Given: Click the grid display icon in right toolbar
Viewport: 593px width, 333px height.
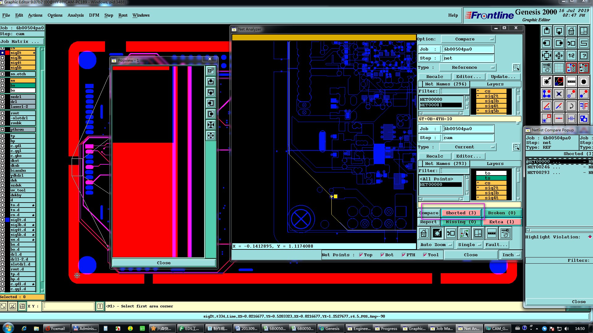Looking at the screenshot, I should 559,68.
